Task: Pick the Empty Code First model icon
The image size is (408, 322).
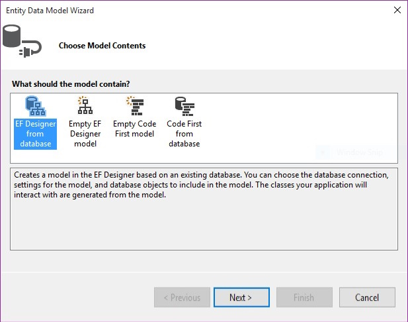Action: coord(134,106)
